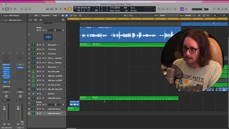Click horizontal auto zoom button

coord(208,15)
